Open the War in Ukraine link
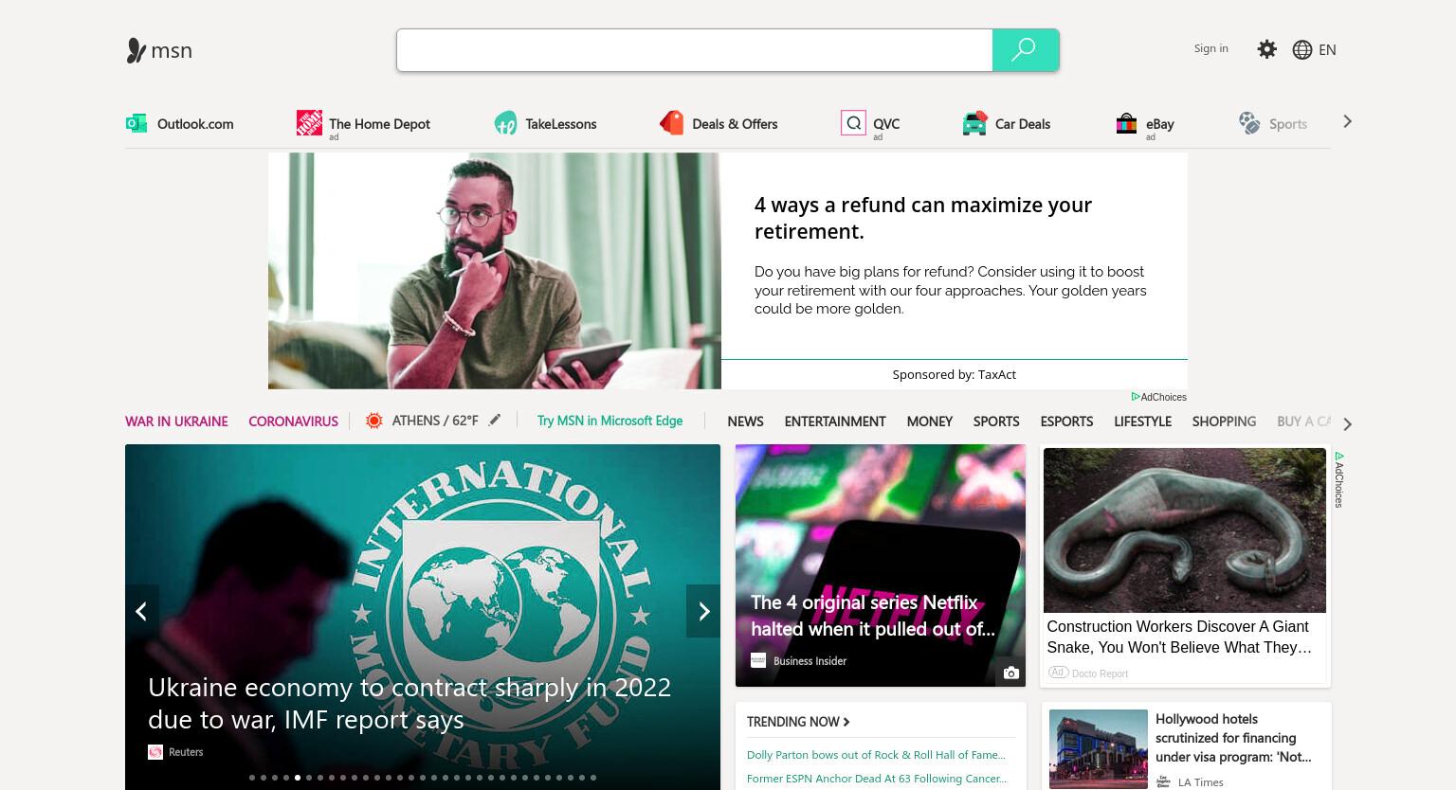Viewport: 1456px width, 790px height. [x=176, y=421]
